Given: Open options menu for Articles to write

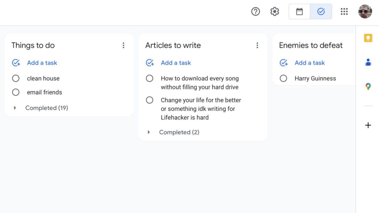Looking at the screenshot, I should (x=257, y=45).
